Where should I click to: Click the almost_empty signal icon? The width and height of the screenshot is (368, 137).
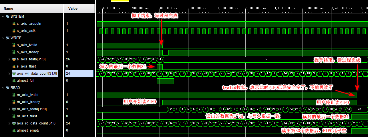click(x=14, y=130)
